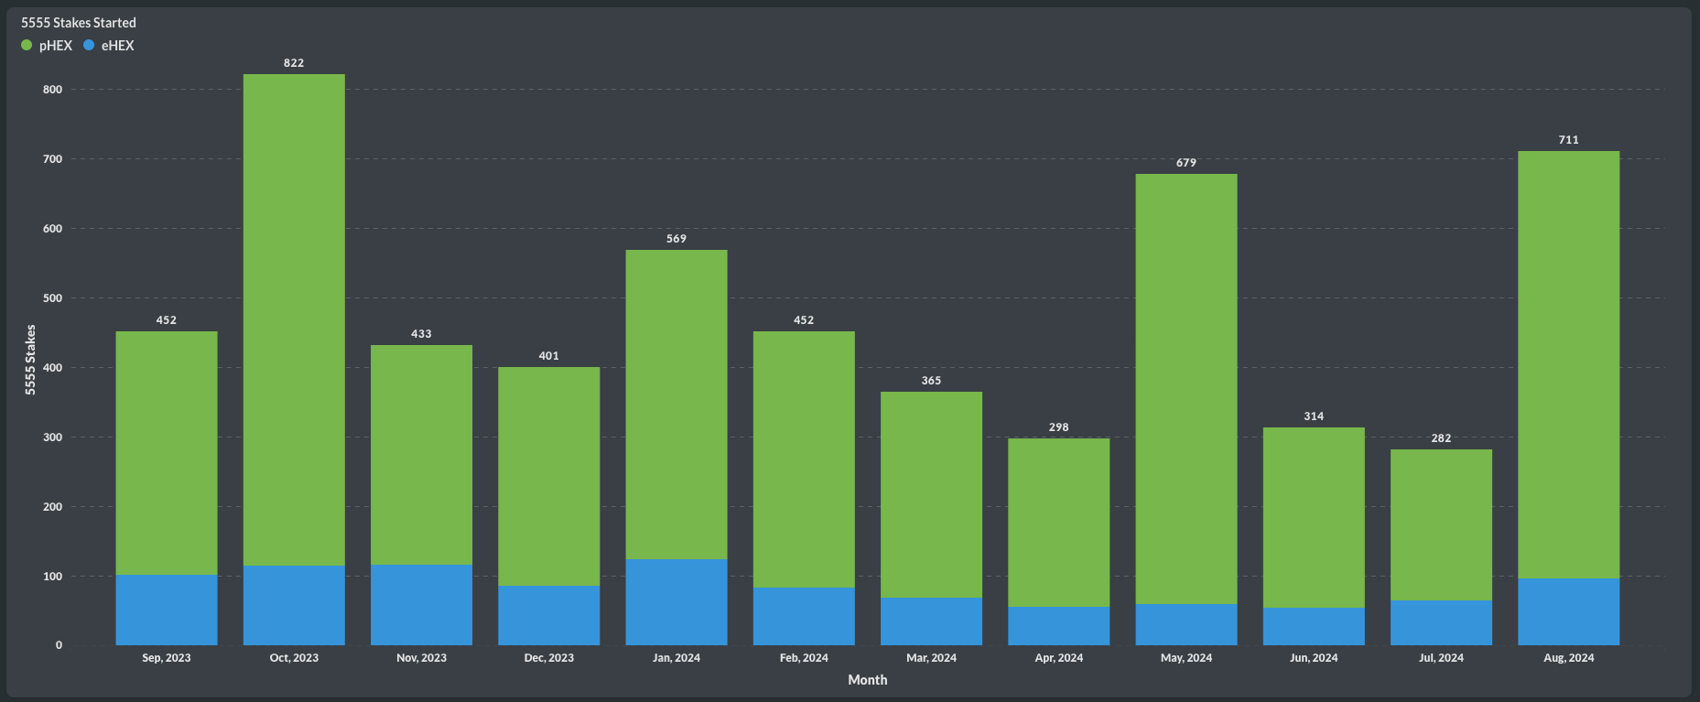Click the 452 label above Sep, 2023
The width and height of the screenshot is (1700, 702).
(167, 320)
